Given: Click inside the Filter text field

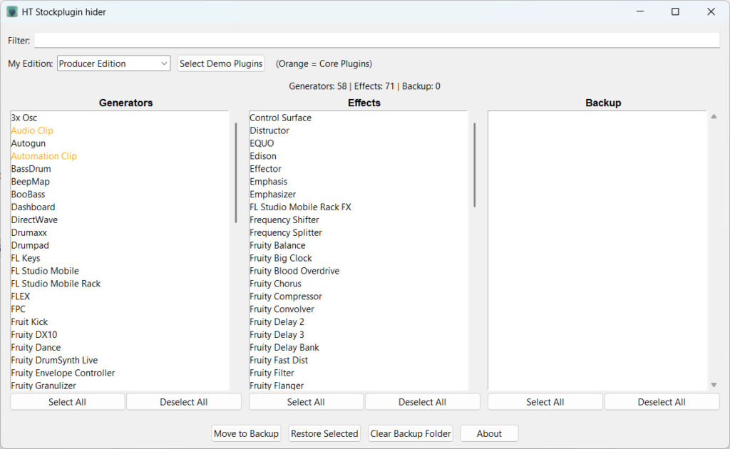Looking at the screenshot, I should pyautogui.click(x=376, y=41).
